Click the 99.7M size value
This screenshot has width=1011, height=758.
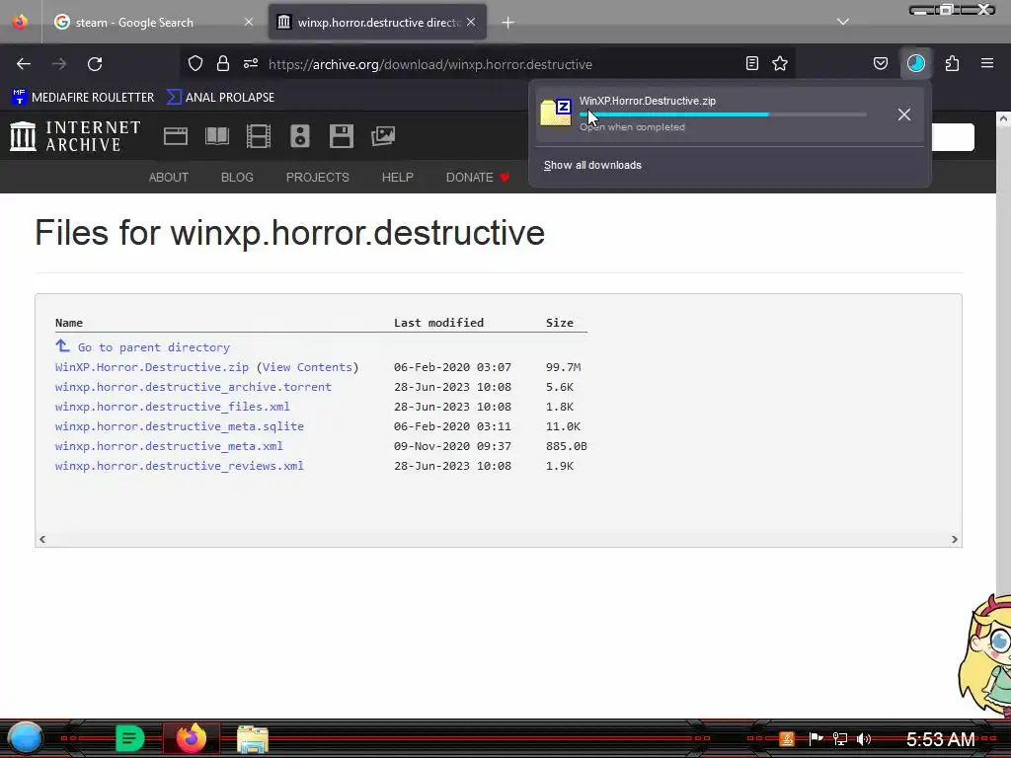pyautogui.click(x=563, y=367)
